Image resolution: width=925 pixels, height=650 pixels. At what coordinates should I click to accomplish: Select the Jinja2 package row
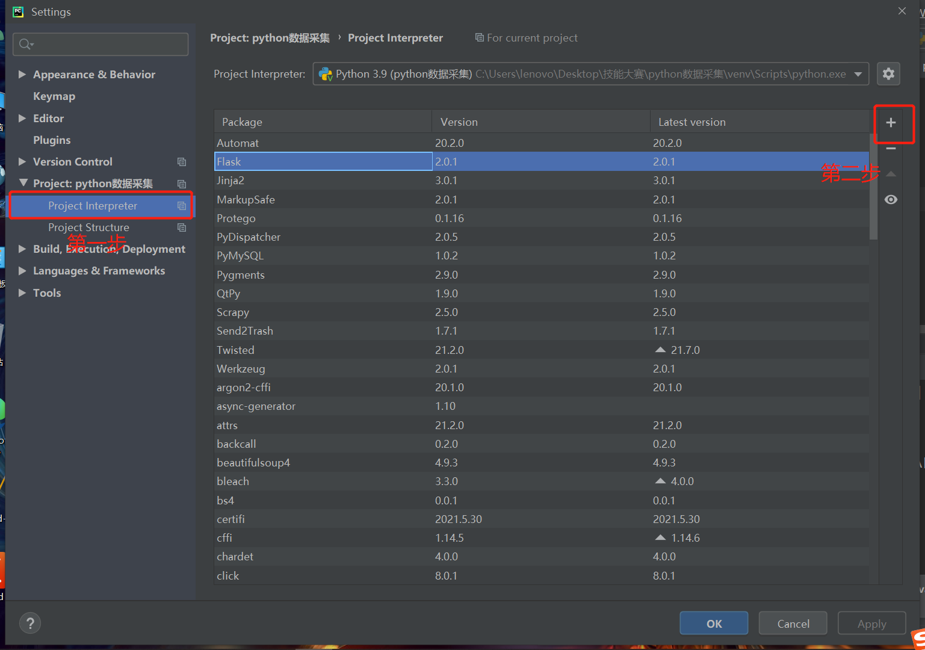(x=542, y=181)
